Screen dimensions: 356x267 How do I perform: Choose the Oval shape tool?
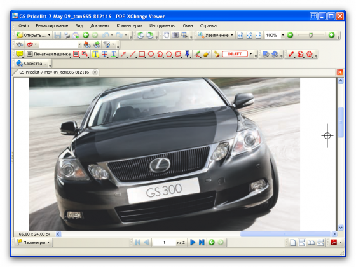(151, 54)
